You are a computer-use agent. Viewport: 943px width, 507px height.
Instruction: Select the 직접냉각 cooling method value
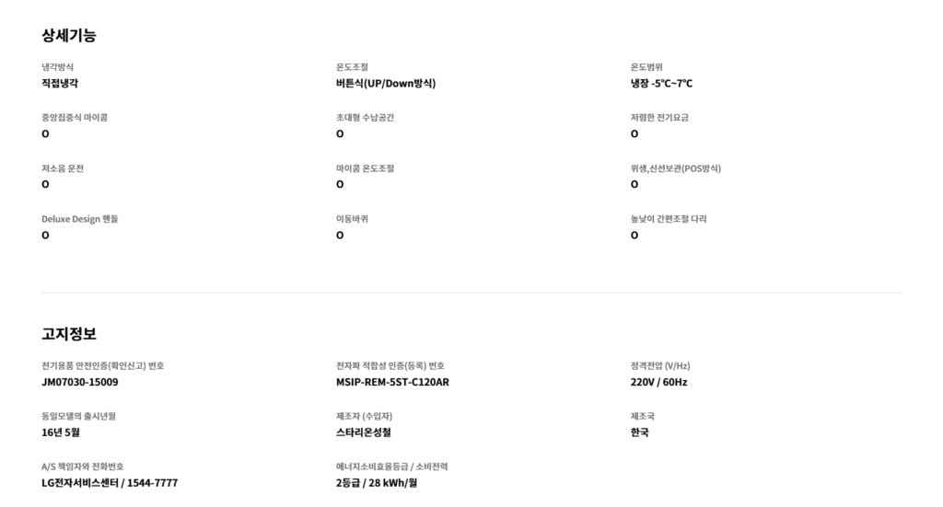coord(60,84)
